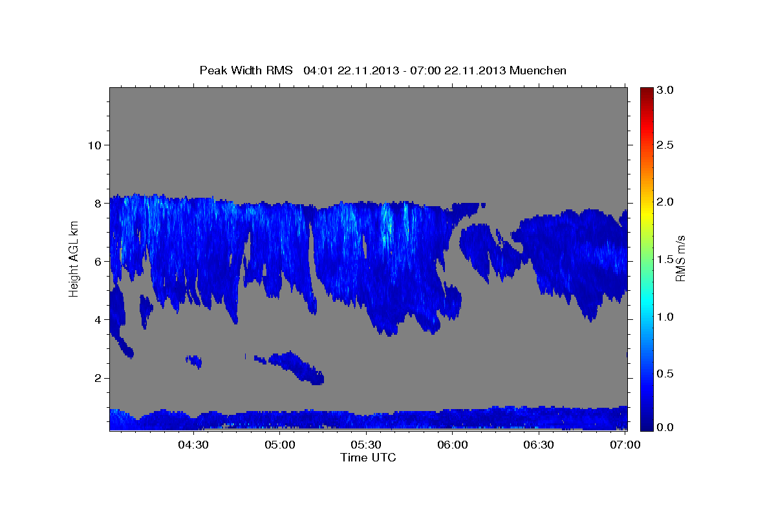776x517 pixels.
Task: Click the height tick label 10
Action: point(94,145)
